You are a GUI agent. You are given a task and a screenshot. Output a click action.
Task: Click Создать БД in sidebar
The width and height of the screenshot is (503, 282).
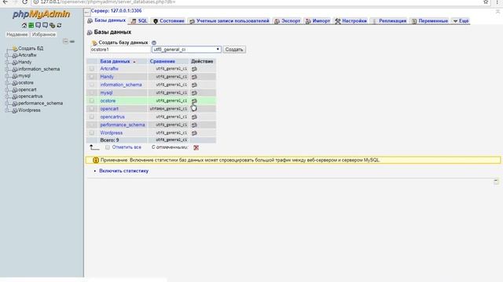[31, 49]
